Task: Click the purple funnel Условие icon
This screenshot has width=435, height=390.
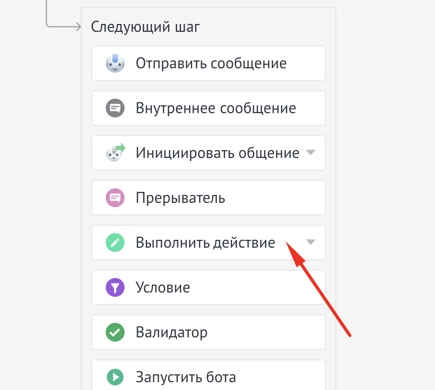Action: pos(115,288)
